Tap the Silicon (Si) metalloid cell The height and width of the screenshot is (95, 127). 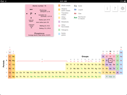tap(107, 60)
